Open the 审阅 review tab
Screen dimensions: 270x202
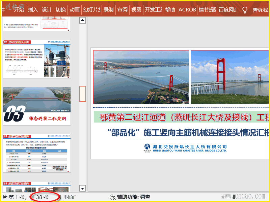[123, 10]
